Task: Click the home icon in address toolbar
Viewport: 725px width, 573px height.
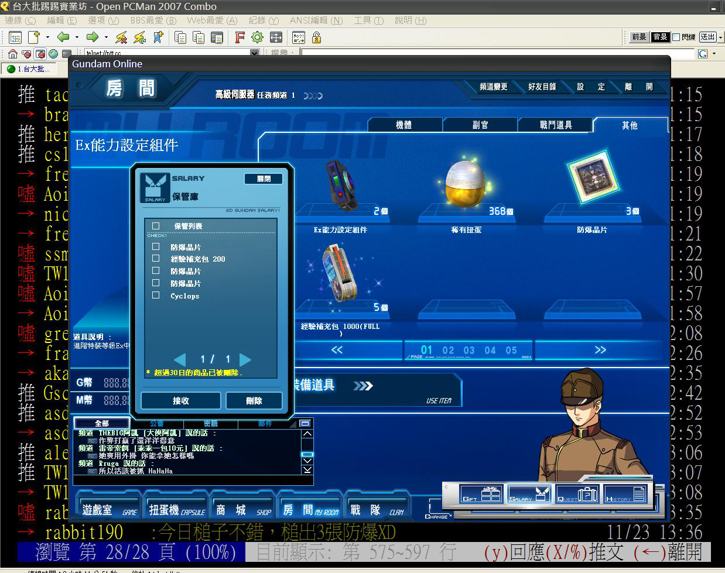Action: pyautogui.click(x=13, y=54)
